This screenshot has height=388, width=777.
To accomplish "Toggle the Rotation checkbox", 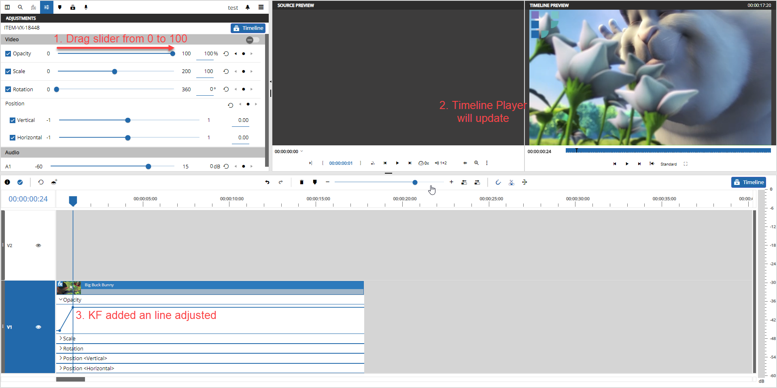I will click(8, 90).
